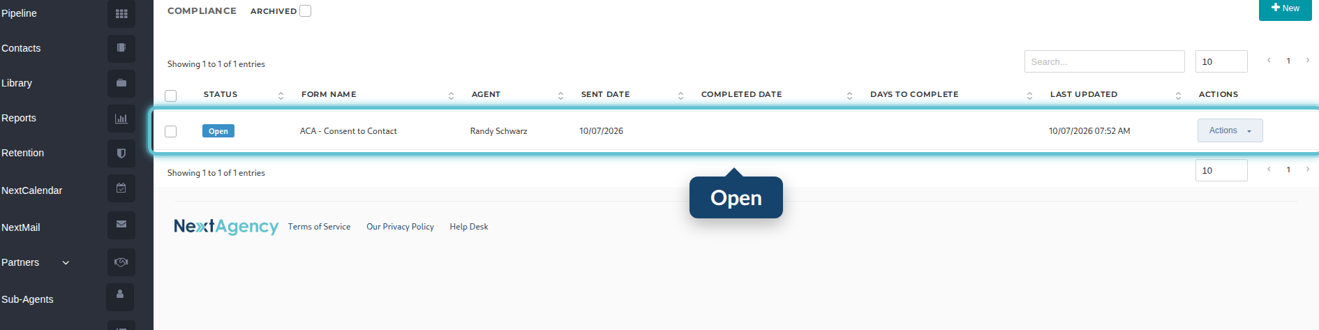Open the Actions dropdown for Randy Schwarz

(x=1230, y=130)
